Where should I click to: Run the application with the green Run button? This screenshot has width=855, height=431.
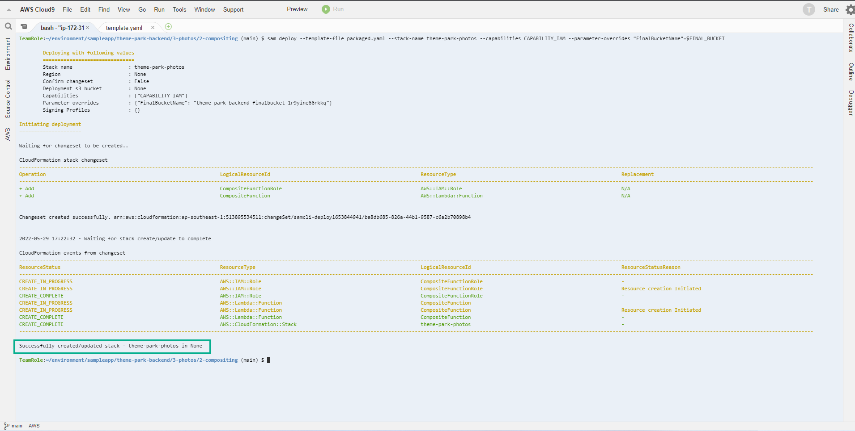click(333, 9)
